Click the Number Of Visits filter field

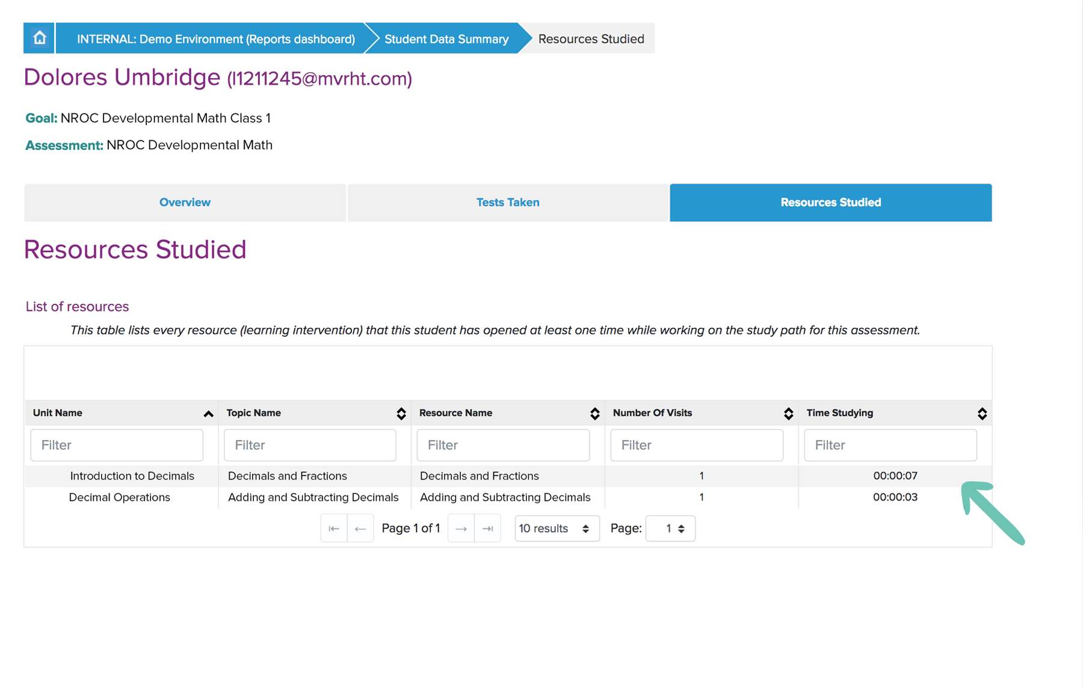[x=696, y=445]
